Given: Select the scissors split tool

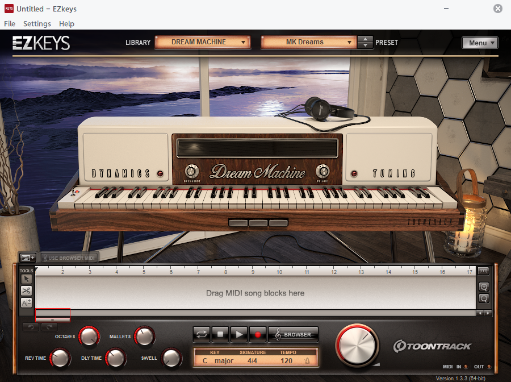Looking at the screenshot, I should click(27, 290).
